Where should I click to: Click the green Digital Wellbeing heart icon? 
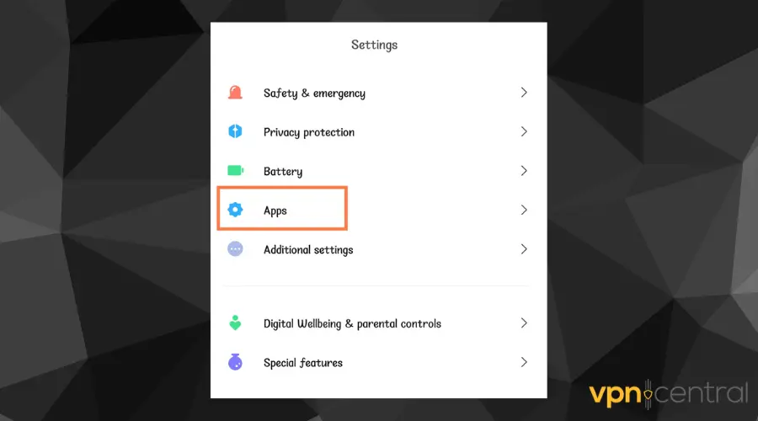pos(235,322)
